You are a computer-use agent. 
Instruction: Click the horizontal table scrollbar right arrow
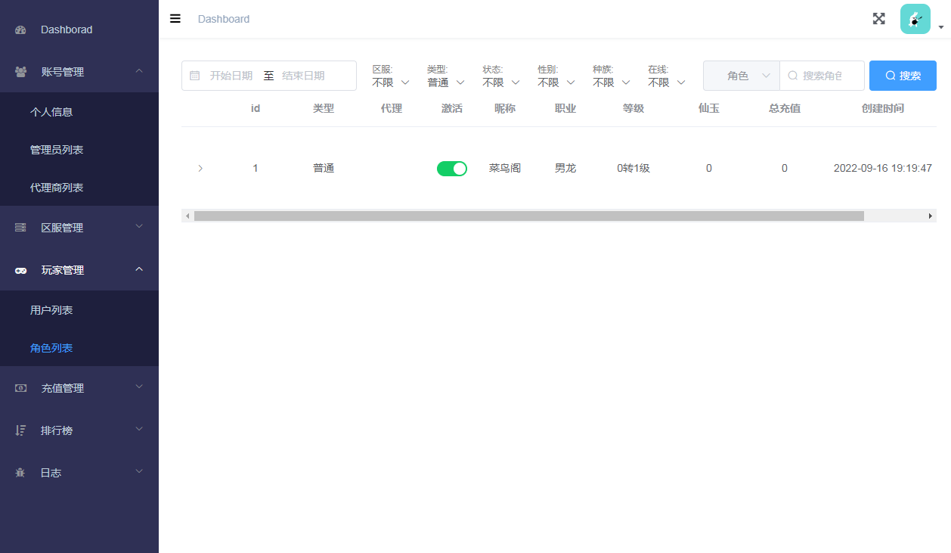click(931, 216)
